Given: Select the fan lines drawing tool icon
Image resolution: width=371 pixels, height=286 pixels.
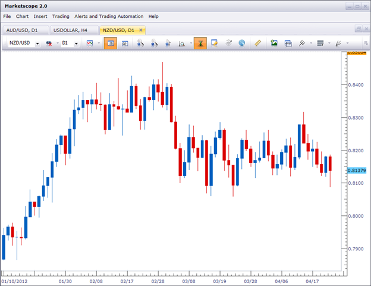Looking at the screenshot, I should coord(338,43).
